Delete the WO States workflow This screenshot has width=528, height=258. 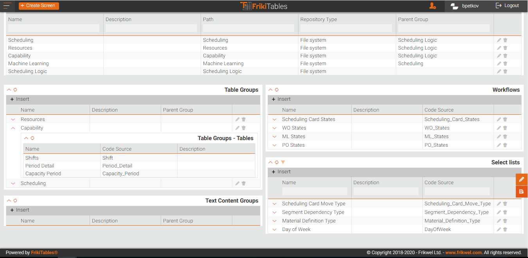(505, 128)
